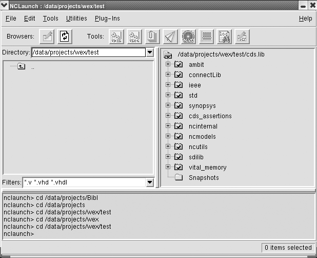The height and width of the screenshot is (258, 317).
Task: Click the ncutils library icon
Action: [x=179, y=146]
